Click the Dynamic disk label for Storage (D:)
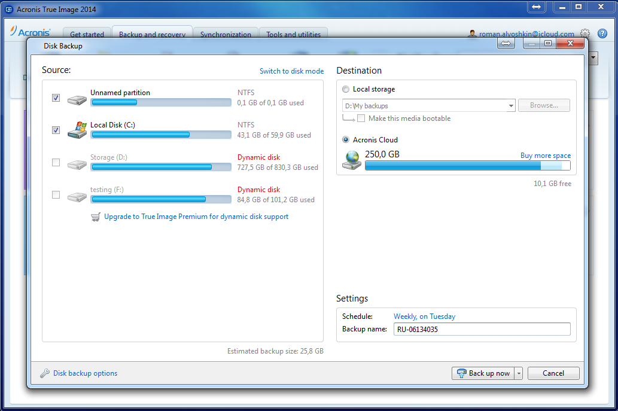 258,157
